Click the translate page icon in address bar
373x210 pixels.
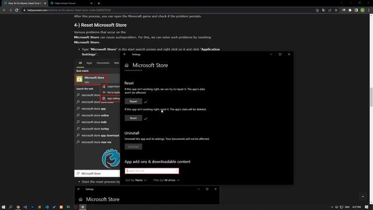(323, 10)
